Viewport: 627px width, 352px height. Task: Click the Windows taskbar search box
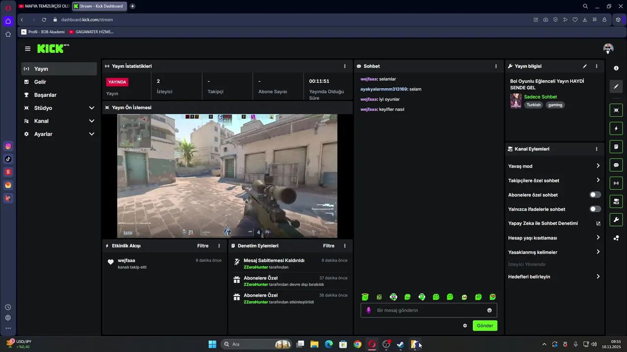pyautogui.click(x=256, y=344)
